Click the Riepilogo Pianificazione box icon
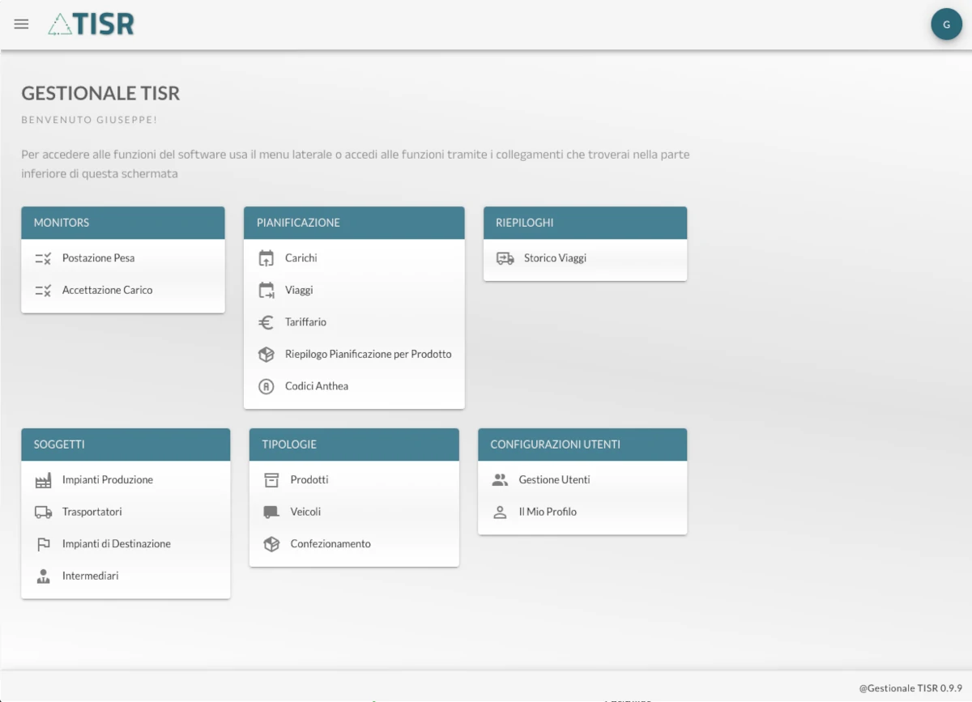This screenshot has width=972, height=702. click(266, 354)
